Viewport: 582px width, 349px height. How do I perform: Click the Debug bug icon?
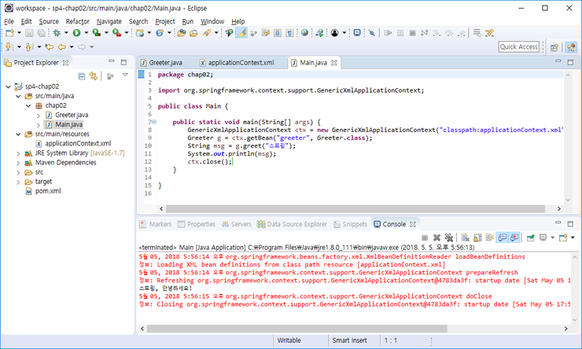coord(57,33)
